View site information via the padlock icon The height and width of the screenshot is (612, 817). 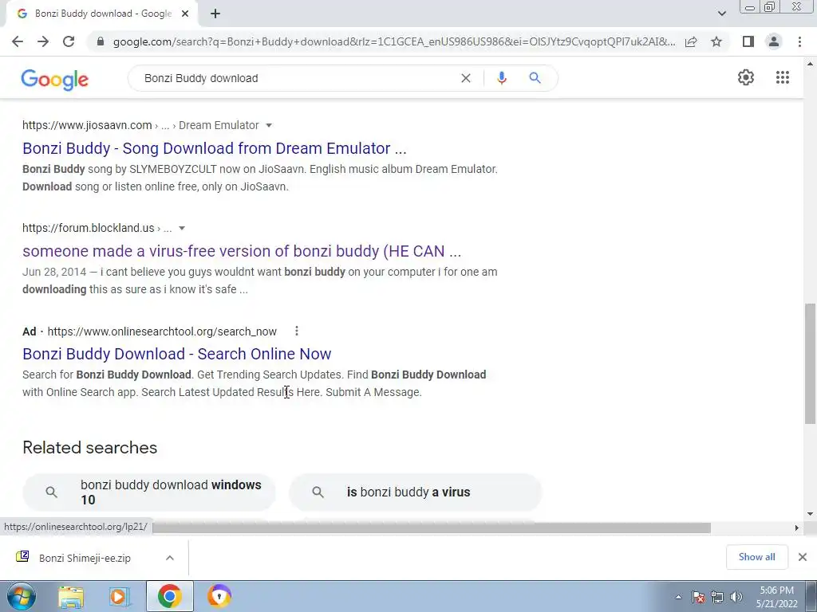click(x=101, y=41)
